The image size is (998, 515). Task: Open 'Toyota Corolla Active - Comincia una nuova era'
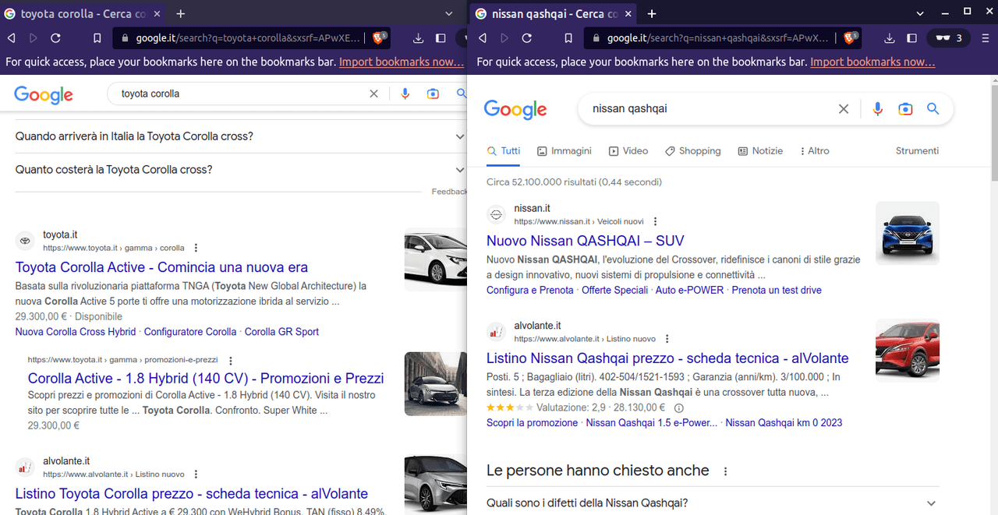[161, 267]
